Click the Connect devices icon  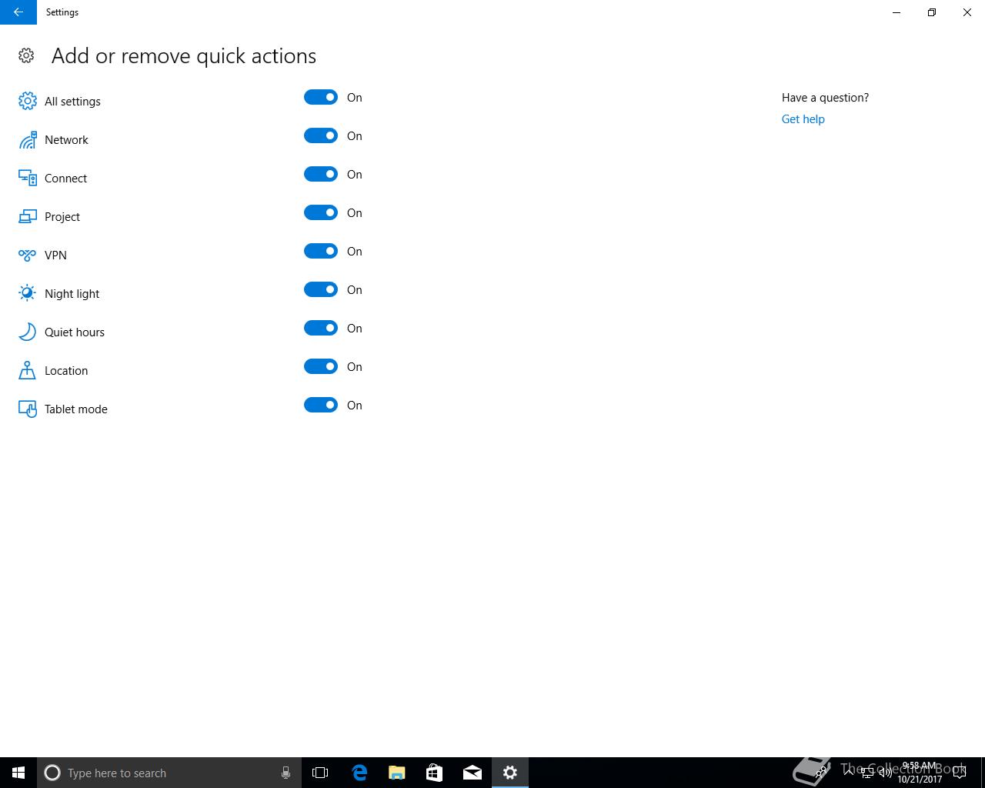[28, 178]
